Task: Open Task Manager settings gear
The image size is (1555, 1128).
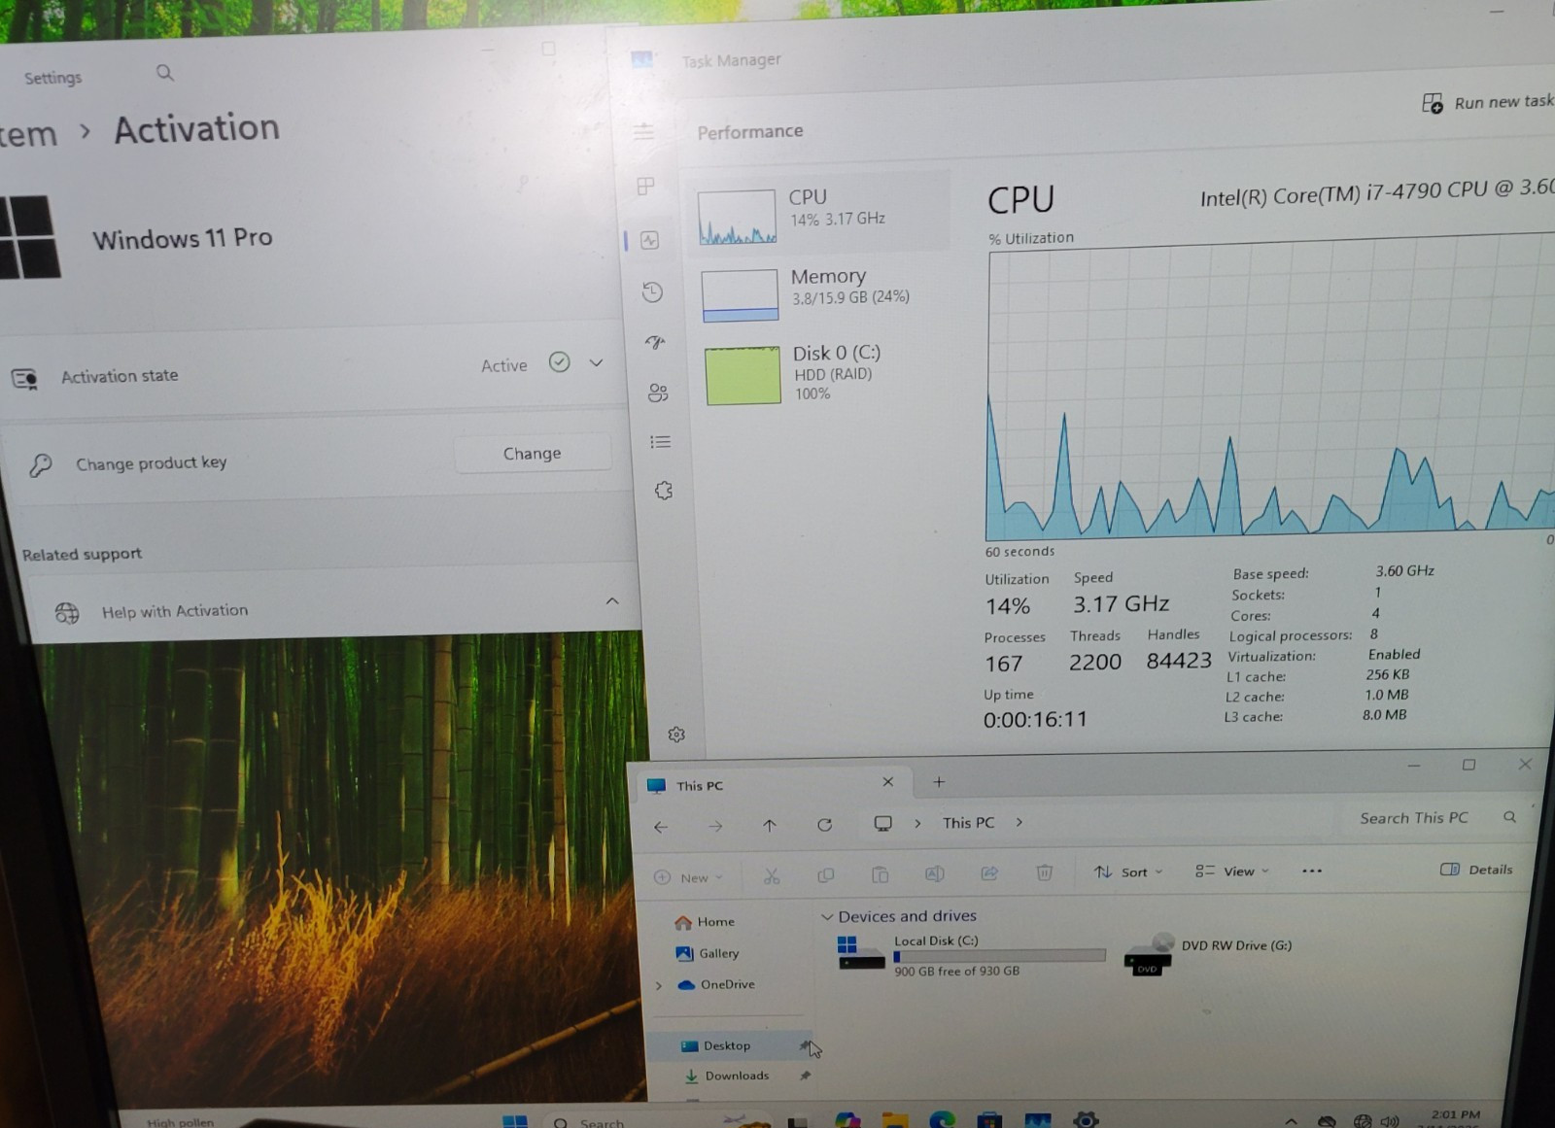Action: pos(677,735)
